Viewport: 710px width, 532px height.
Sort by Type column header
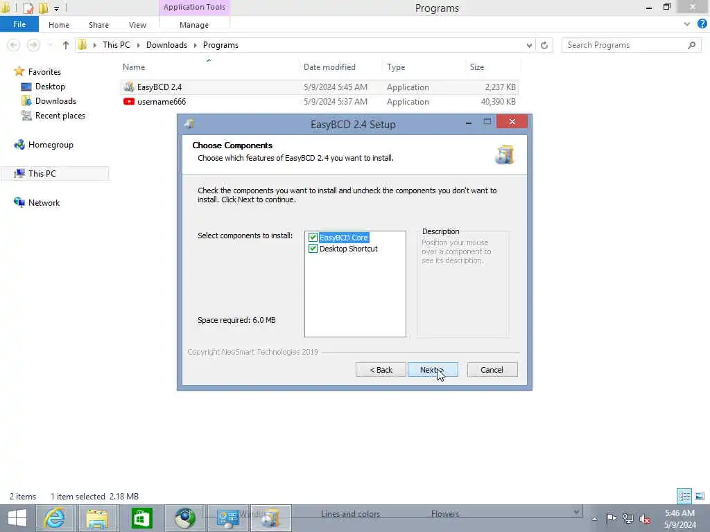tap(396, 67)
